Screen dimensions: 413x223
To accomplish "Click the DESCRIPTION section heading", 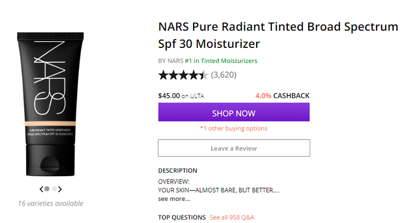I will 177,171.
